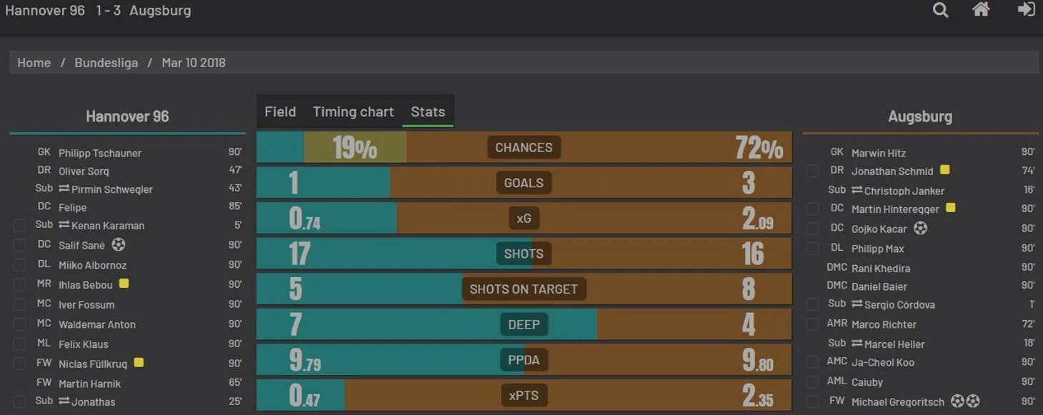The image size is (1043, 415).
Task: Follow the Bundesliga breadcrumb link
Action: tap(106, 62)
